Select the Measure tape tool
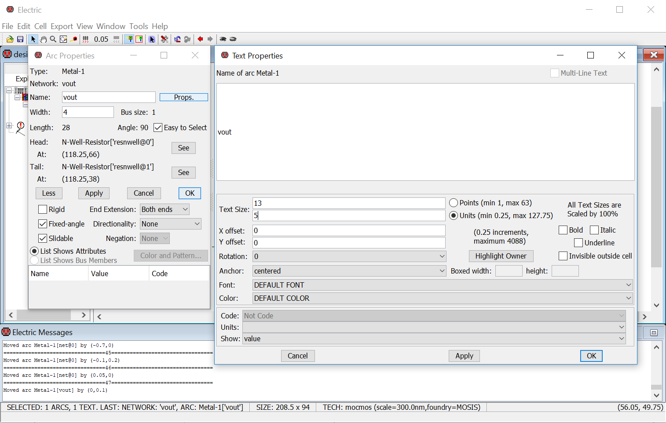The width and height of the screenshot is (666, 423). pos(74,39)
